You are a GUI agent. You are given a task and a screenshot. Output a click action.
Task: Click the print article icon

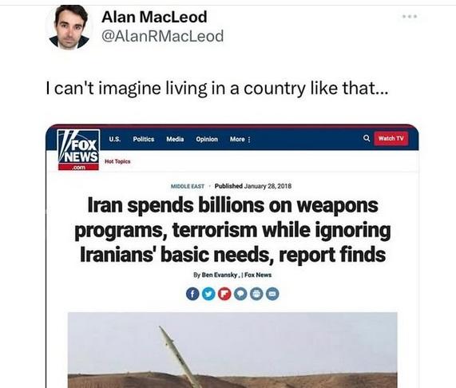(x=256, y=294)
